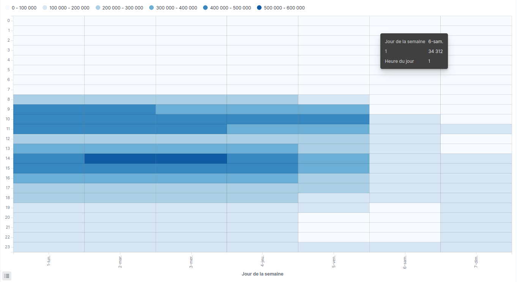517x282 pixels.
Task: Click the Thursday (4-jeu.) hour 15 cell
Action: tap(262, 168)
